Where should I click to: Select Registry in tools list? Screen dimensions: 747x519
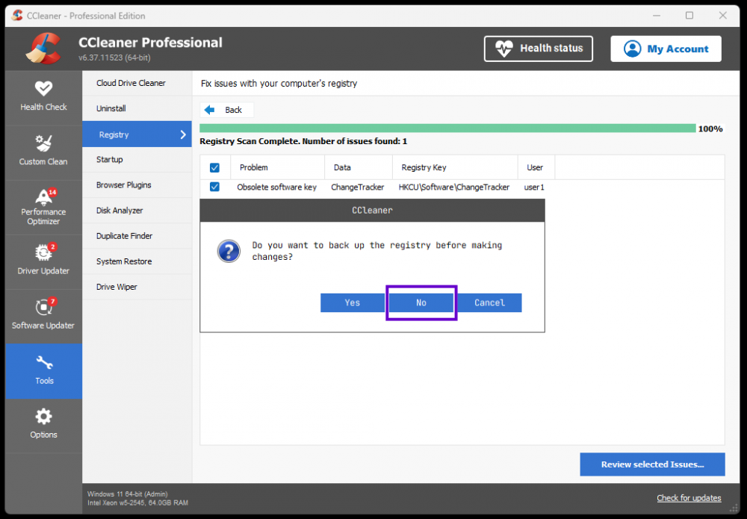[x=137, y=134]
